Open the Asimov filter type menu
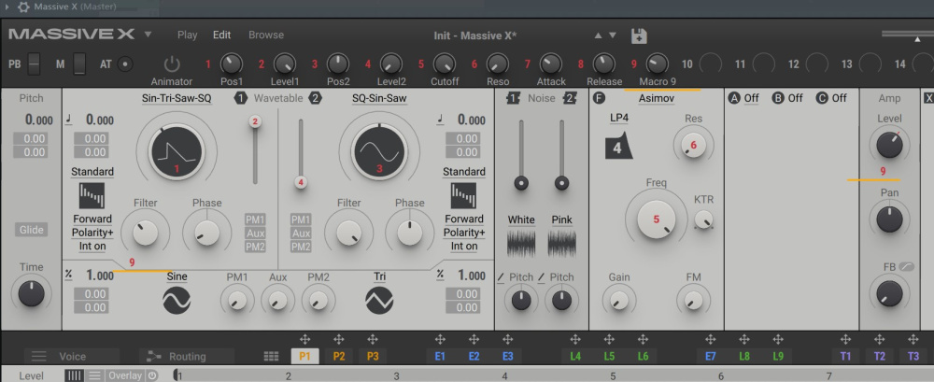934x382 pixels. point(656,98)
